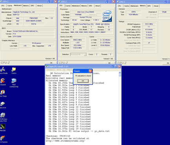The width and height of the screenshot is (170, 145).
Task: Click Package value Socket 775 LGA
Action: tap(86, 17)
